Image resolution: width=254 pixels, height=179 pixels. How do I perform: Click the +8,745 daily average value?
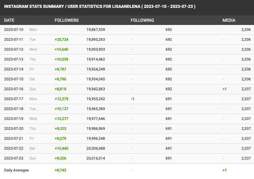[61, 170]
